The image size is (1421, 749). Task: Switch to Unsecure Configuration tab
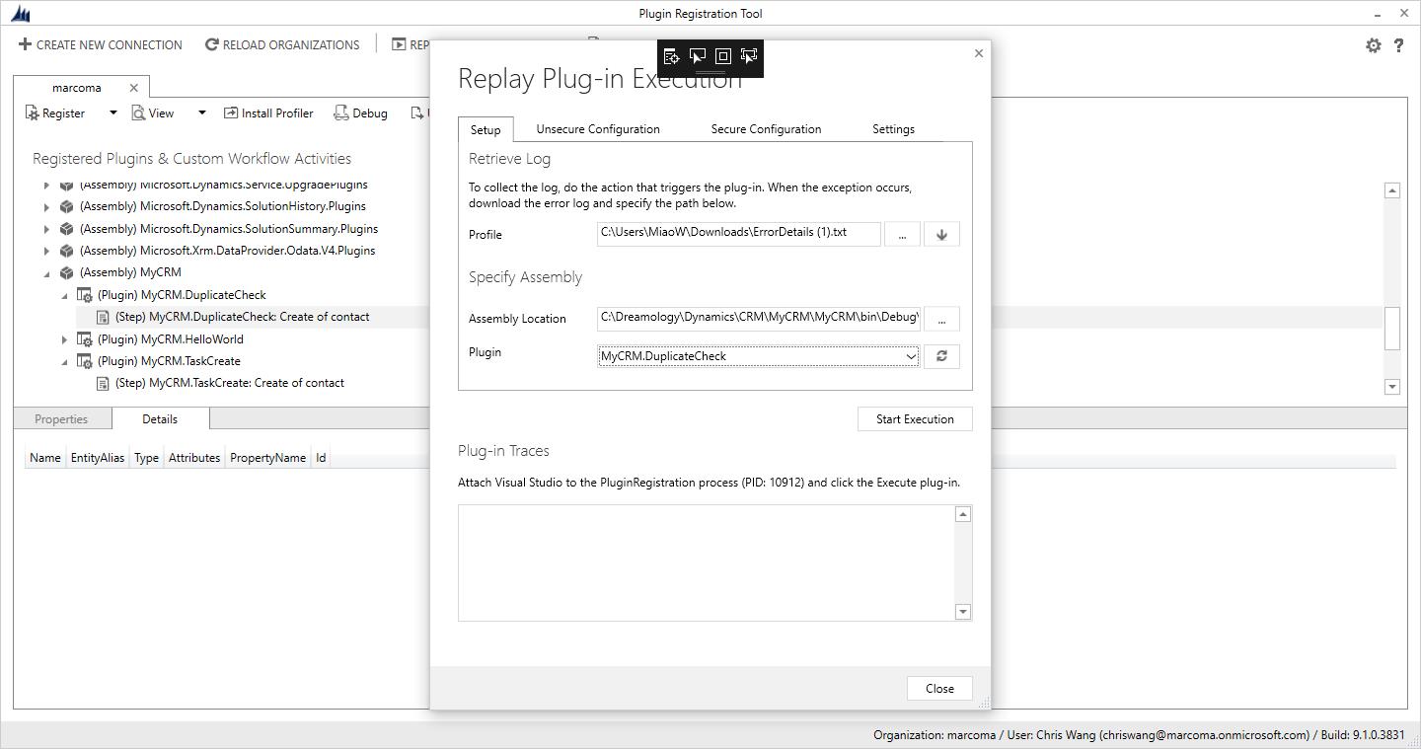pos(598,129)
